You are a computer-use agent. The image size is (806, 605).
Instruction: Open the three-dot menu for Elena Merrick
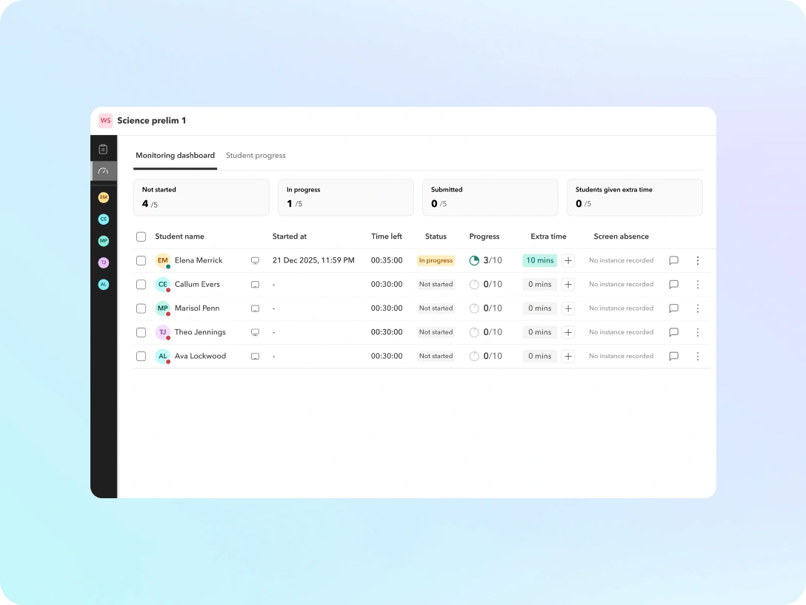(x=697, y=261)
